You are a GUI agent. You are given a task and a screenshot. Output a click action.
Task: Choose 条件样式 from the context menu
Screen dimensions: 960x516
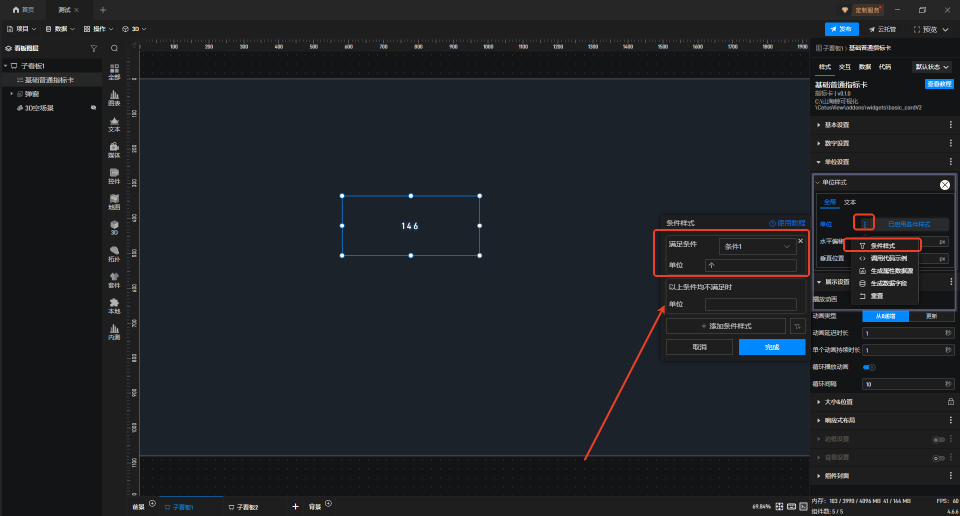pos(882,245)
